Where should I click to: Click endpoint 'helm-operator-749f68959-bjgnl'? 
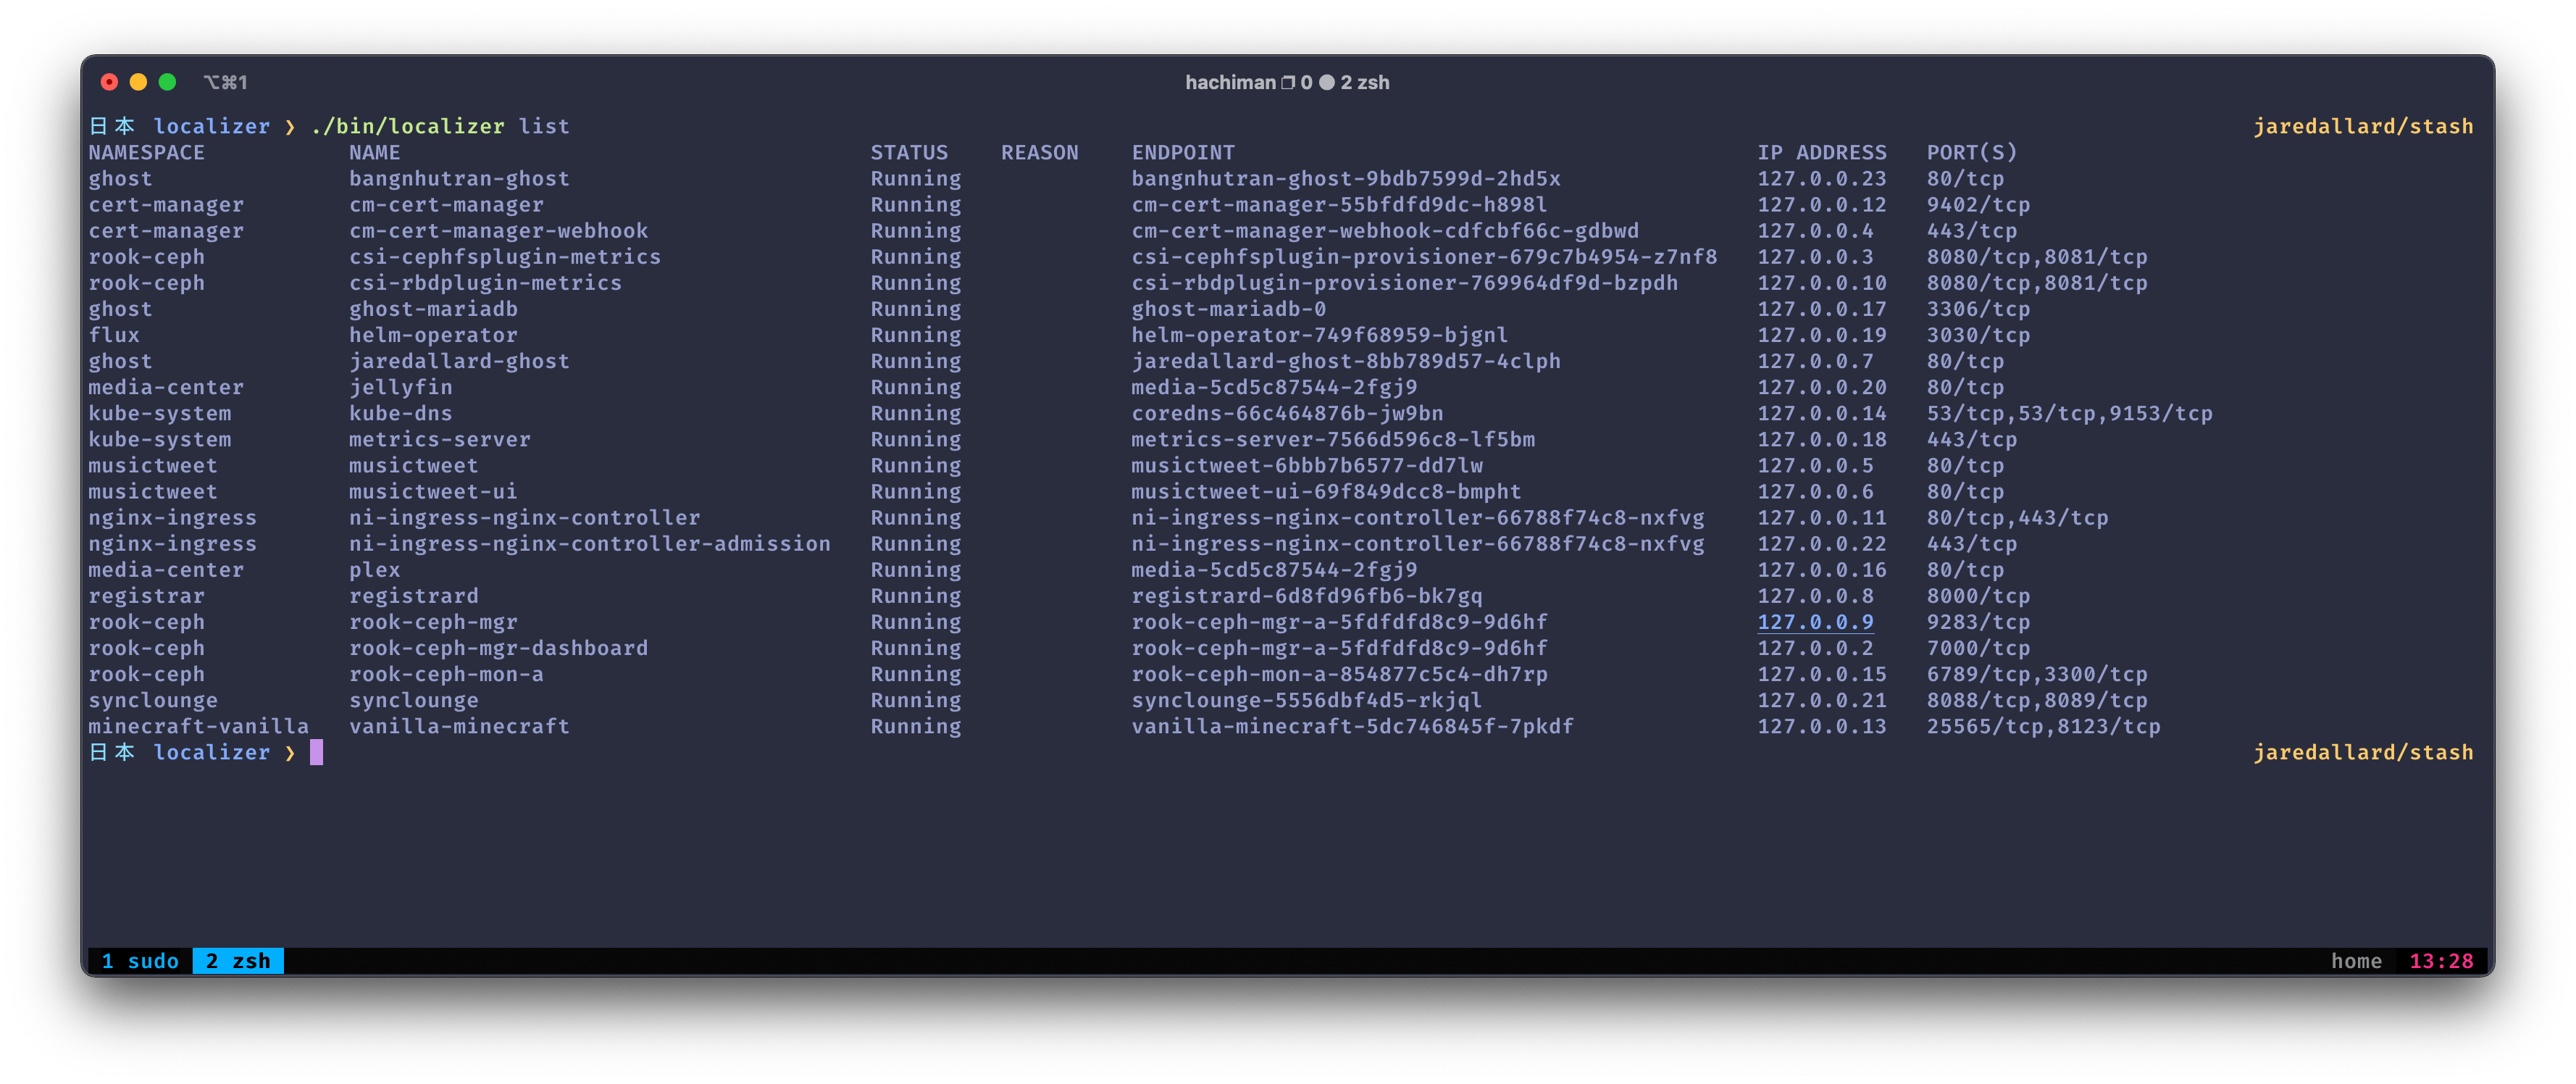tap(1319, 335)
